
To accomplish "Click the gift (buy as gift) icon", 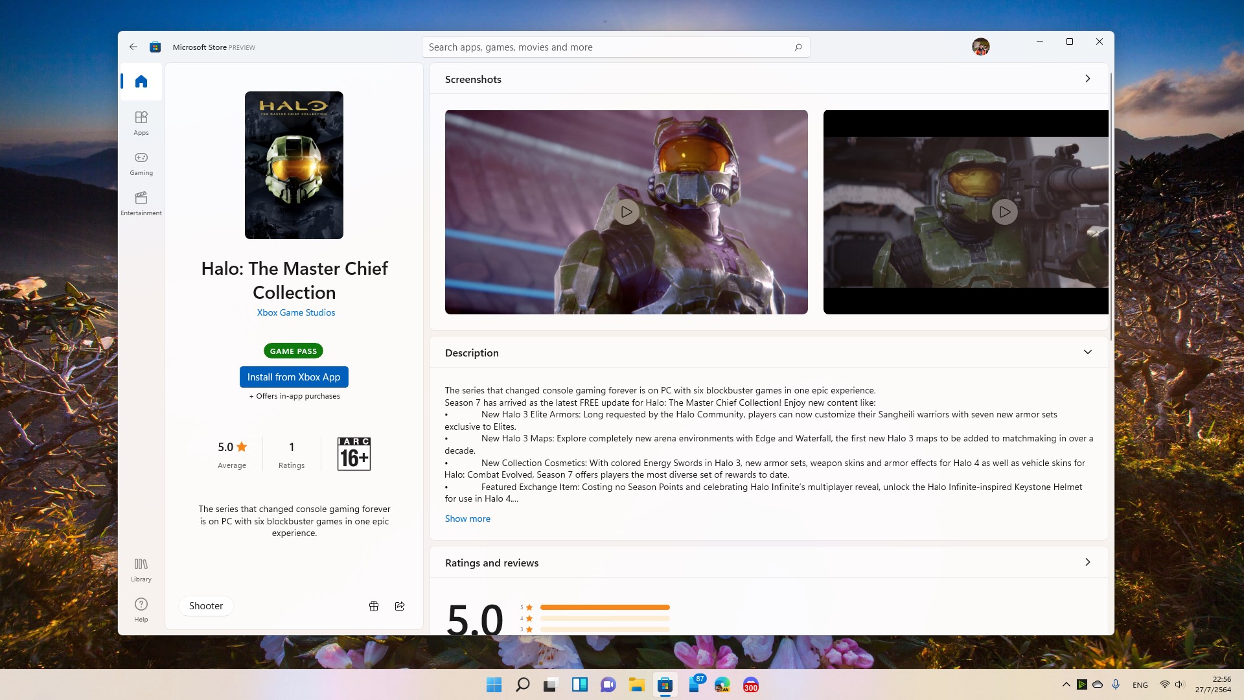I will (374, 606).
